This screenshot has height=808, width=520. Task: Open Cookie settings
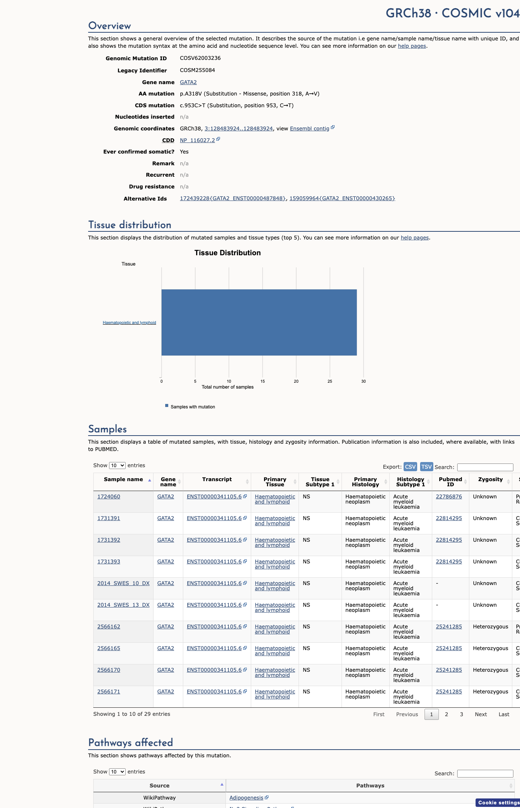(498, 802)
